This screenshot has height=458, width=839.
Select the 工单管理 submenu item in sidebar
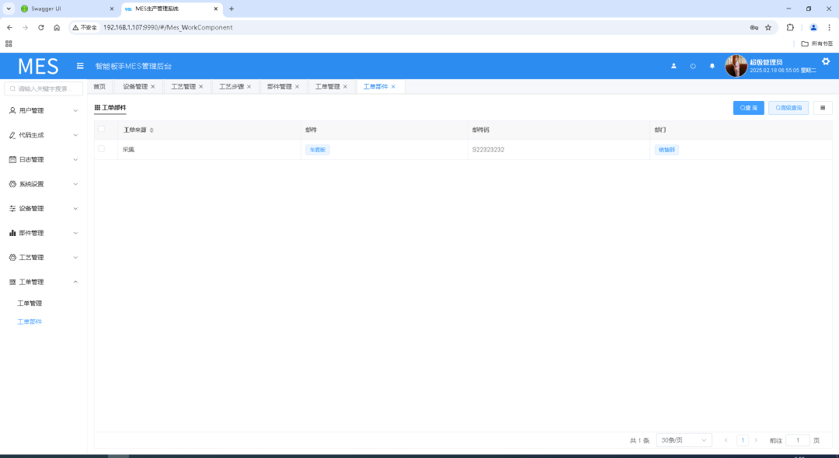tap(30, 304)
